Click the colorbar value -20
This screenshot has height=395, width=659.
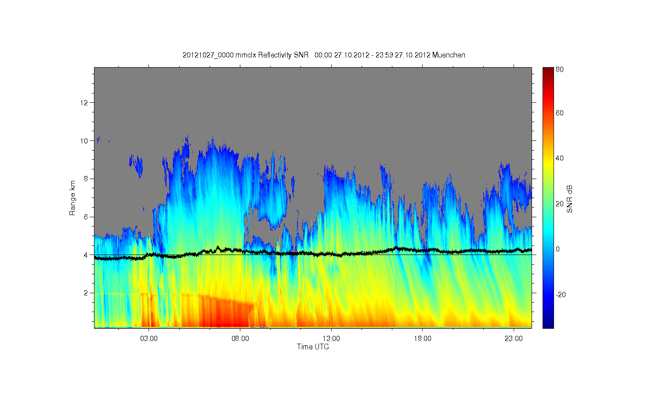point(561,294)
